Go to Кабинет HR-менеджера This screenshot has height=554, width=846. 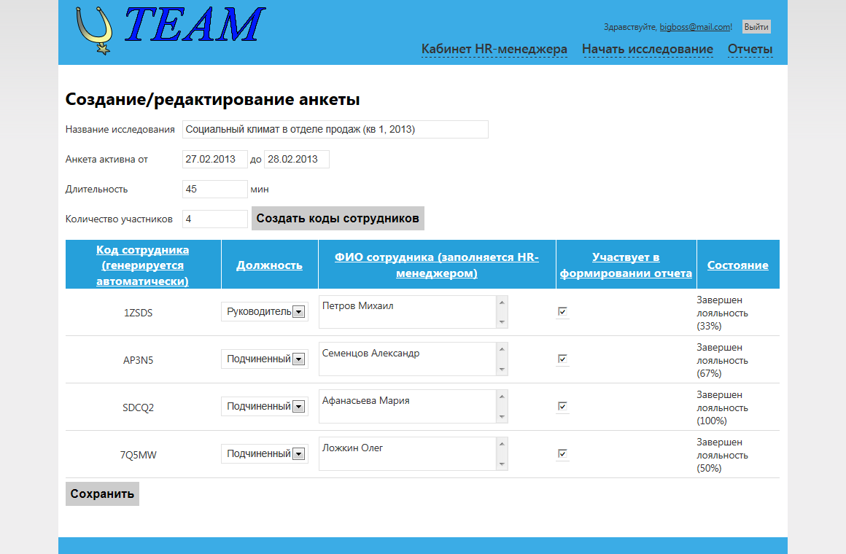click(494, 49)
